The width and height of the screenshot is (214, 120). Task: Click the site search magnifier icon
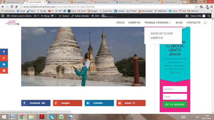tap(205, 23)
